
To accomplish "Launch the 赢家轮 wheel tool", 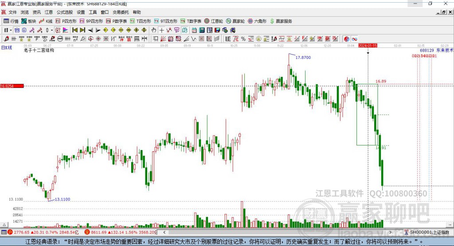I will [235, 21].
